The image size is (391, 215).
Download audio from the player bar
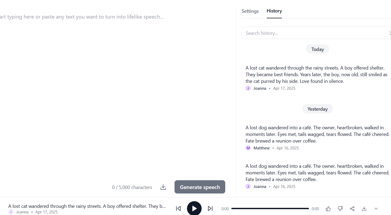coord(364,209)
